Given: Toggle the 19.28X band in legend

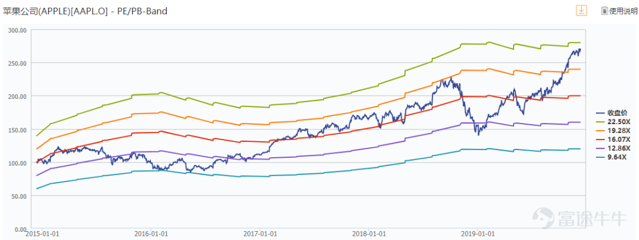Looking at the screenshot, I should [617, 130].
